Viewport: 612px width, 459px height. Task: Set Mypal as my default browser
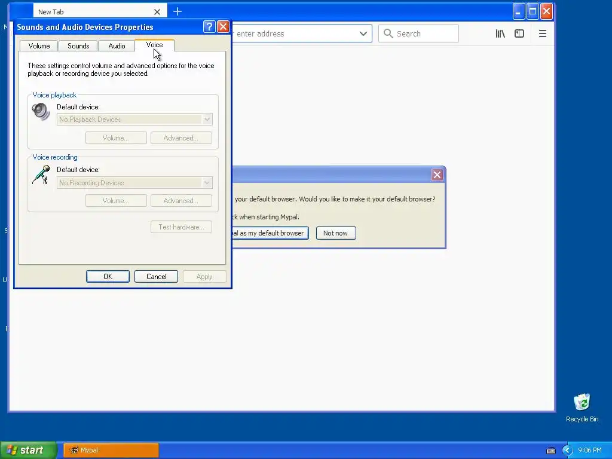point(270,233)
